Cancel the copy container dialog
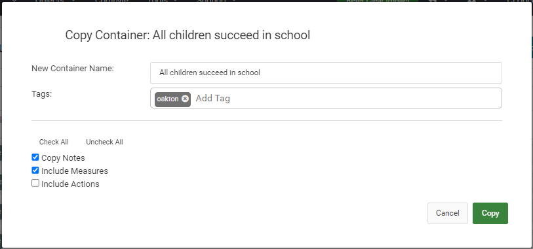The width and height of the screenshot is (533, 249). [x=448, y=213]
